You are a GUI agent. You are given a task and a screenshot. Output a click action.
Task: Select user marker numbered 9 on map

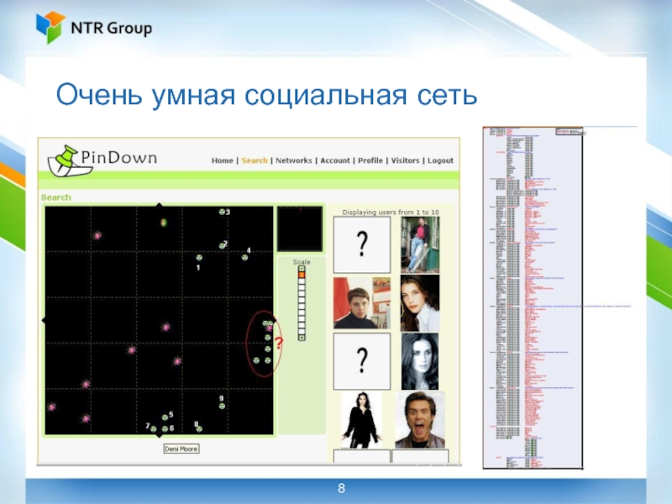[222, 406]
